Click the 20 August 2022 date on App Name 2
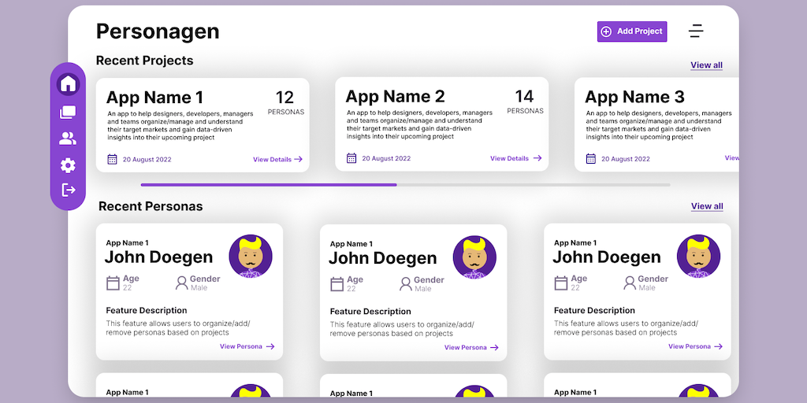This screenshot has width=807, height=403. 386,158
